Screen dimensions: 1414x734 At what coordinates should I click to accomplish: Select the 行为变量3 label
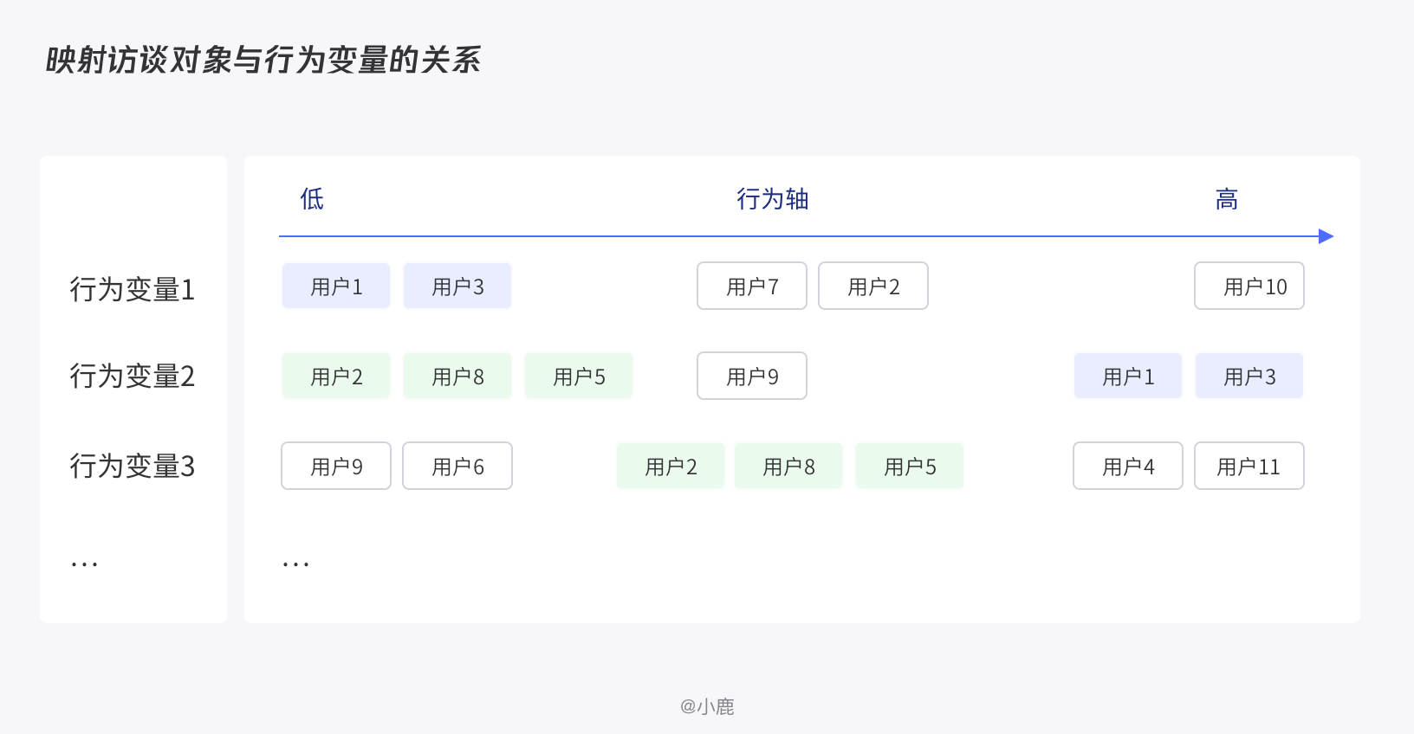133,467
